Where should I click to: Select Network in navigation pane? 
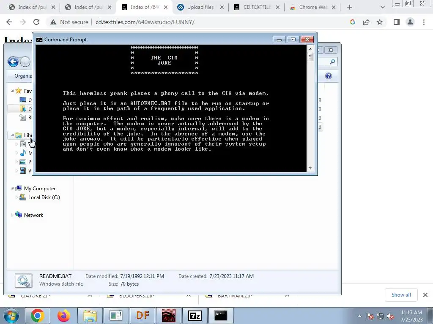tap(33, 215)
